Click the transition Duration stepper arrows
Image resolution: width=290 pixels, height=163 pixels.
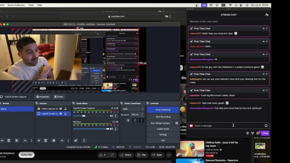pyautogui.click(x=142, y=114)
